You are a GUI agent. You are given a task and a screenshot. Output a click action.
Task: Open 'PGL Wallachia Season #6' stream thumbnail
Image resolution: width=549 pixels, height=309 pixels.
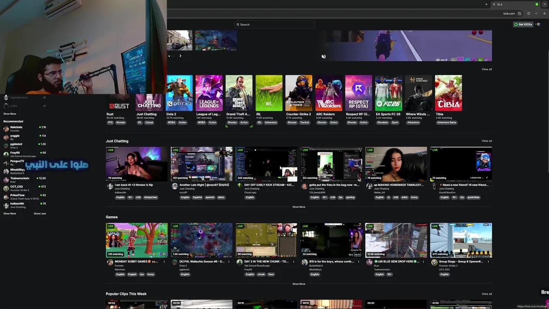[x=202, y=240]
